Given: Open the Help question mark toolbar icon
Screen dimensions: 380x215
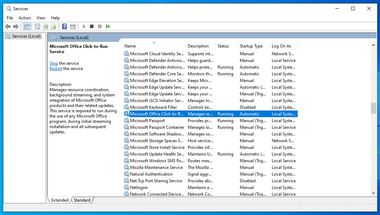Looking at the screenshot, I should click(x=64, y=26).
